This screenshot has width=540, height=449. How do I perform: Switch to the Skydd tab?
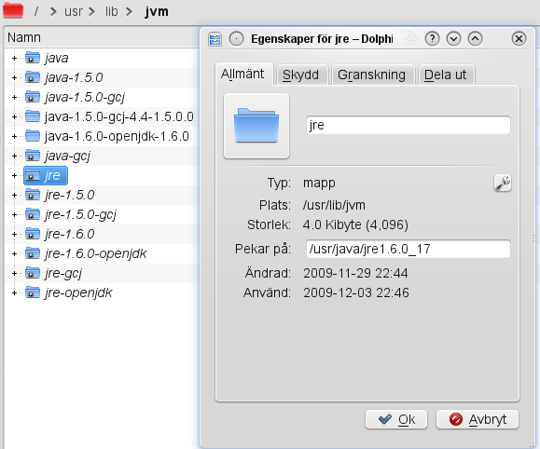(300, 75)
